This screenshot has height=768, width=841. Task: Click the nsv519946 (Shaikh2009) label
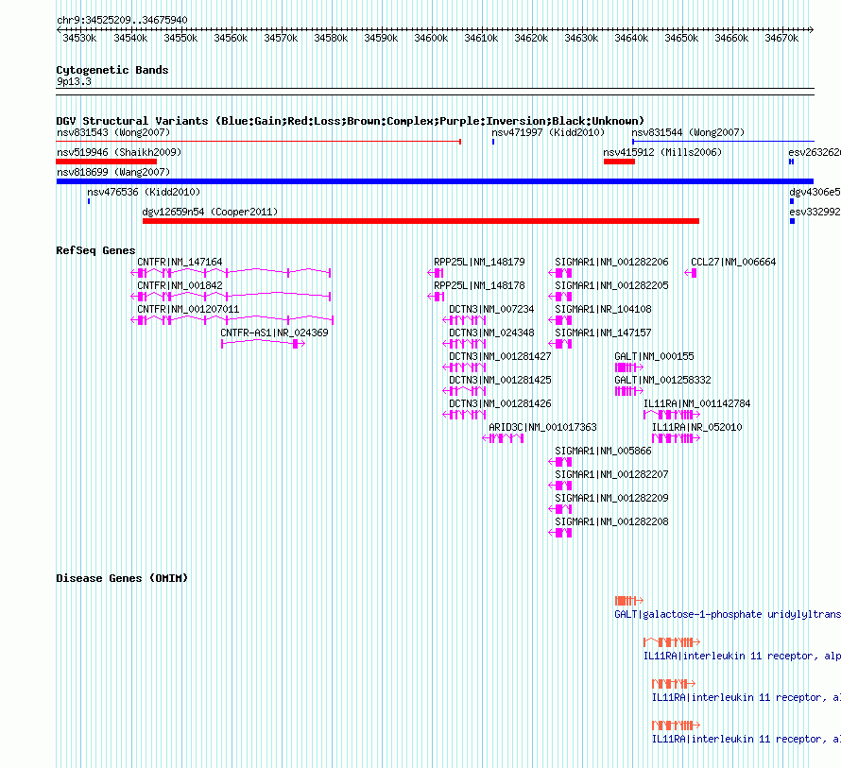(x=119, y=152)
